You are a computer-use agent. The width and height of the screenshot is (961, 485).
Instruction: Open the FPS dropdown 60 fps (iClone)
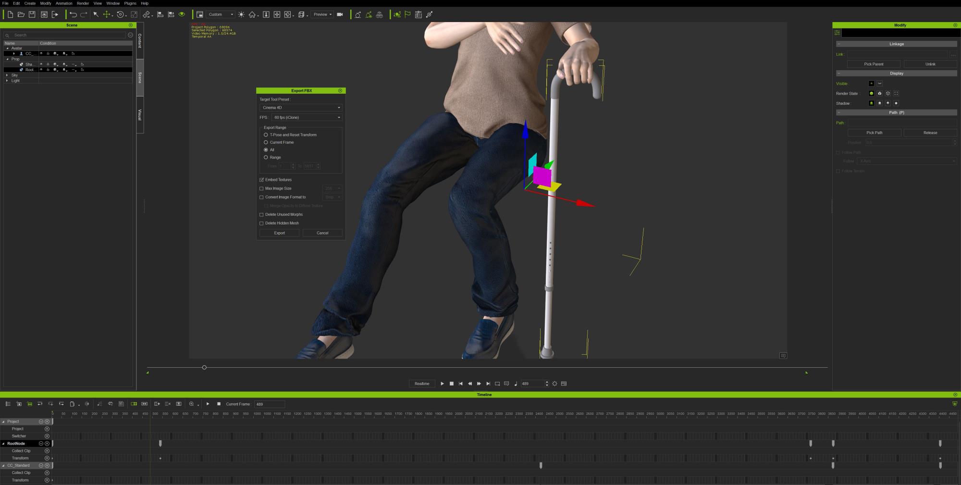[x=307, y=117]
